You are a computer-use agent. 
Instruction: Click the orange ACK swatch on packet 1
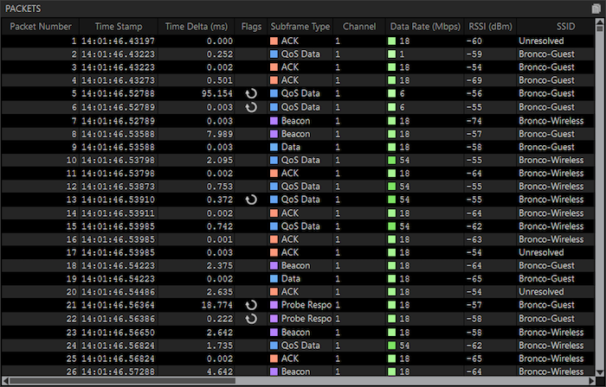pyautogui.click(x=274, y=41)
